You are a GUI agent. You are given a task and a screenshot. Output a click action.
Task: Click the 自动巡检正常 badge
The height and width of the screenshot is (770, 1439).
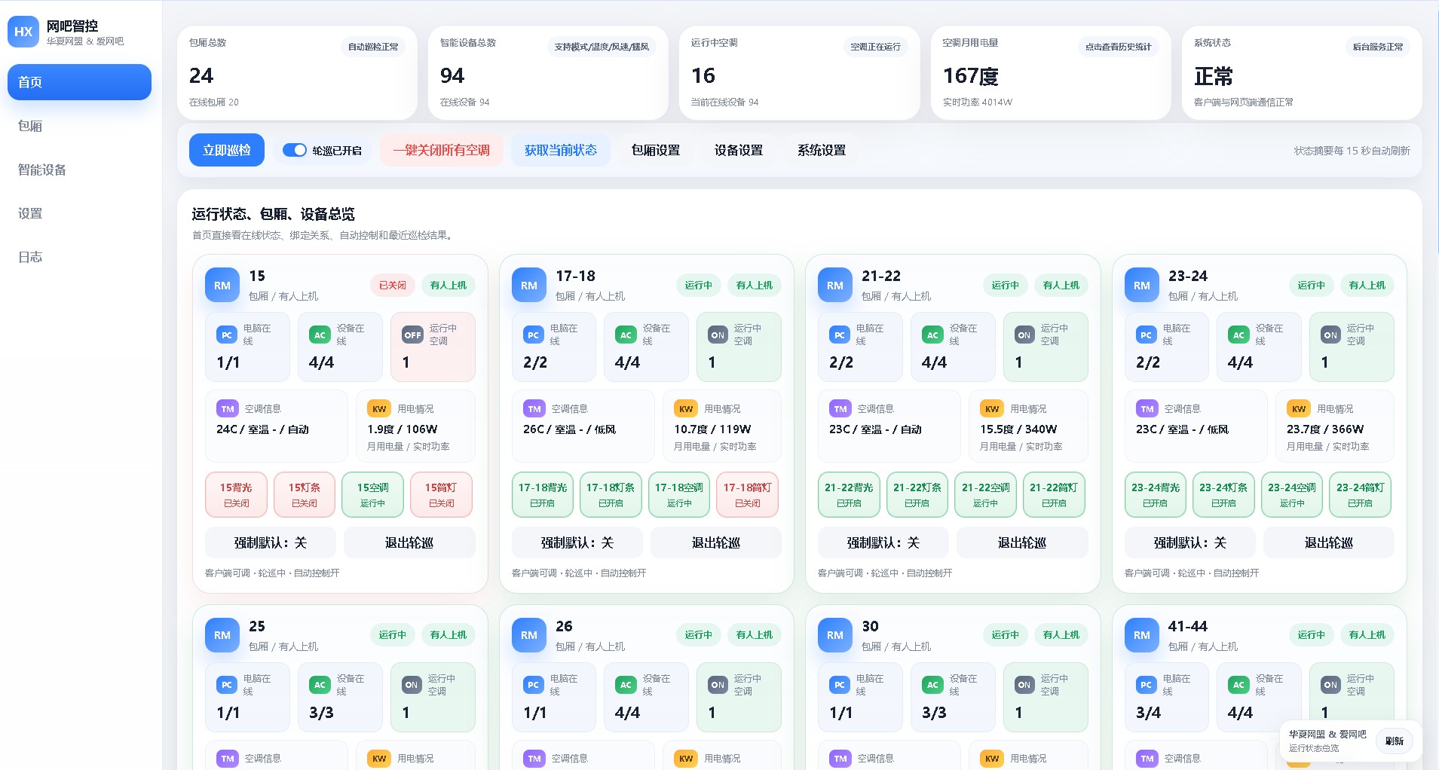point(373,47)
